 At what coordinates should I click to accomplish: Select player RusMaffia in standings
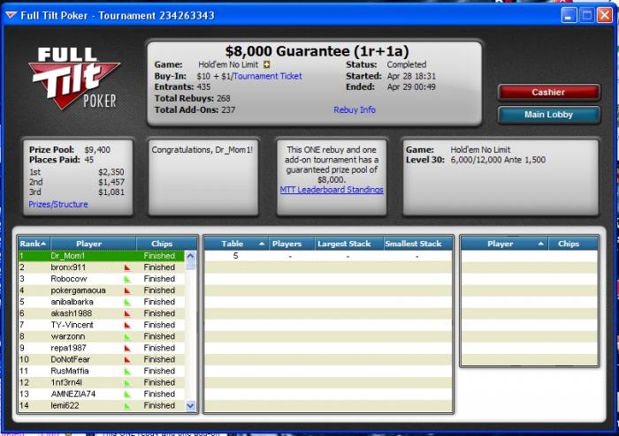coord(102,371)
